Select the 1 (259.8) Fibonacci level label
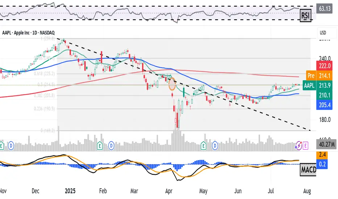The image size is (338, 199). [x=48, y=39]
